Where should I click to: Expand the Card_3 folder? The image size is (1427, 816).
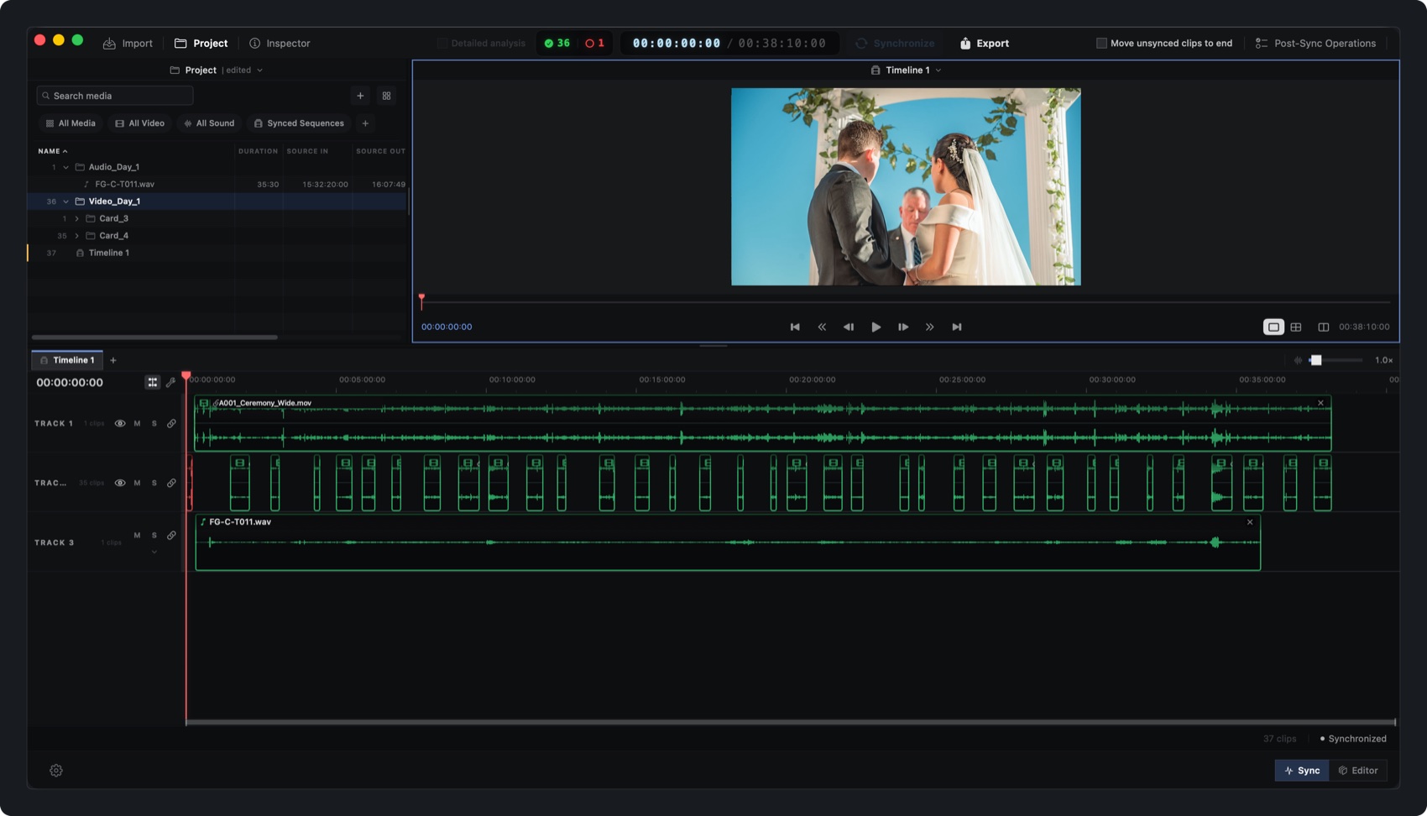(x=76, y=218)
